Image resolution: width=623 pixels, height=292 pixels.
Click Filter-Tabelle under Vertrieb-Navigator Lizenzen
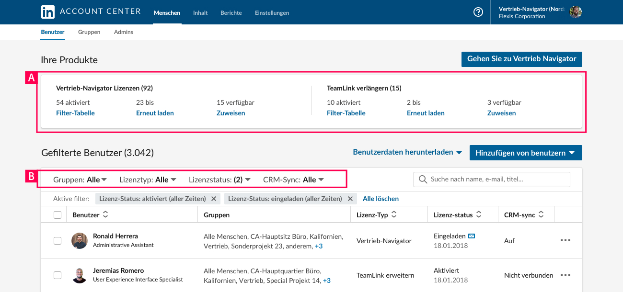[75, 113]
